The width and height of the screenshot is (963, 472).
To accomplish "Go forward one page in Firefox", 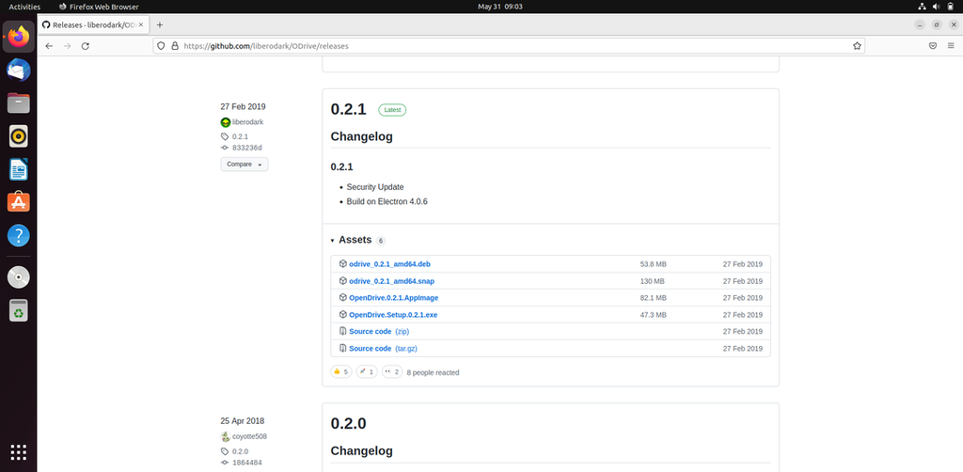I will click(x=68, y=46).
